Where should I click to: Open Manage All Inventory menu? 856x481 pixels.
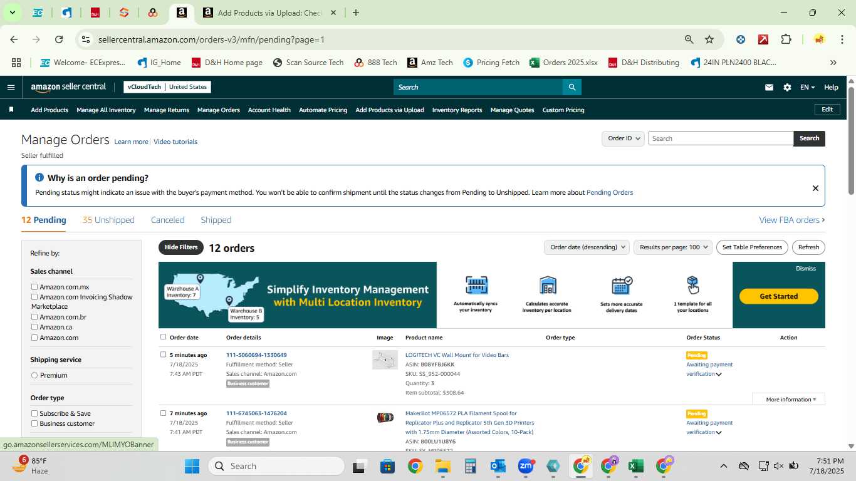point(106,110)
